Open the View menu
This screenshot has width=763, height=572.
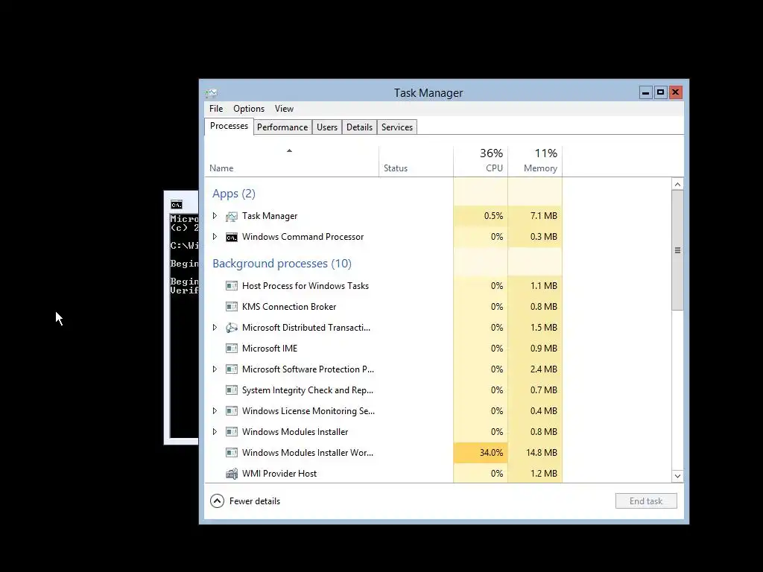point(284,109)
